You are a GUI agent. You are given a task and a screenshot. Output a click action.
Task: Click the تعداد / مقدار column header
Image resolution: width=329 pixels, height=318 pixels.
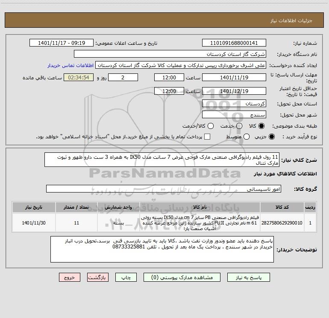click(76, 207)
